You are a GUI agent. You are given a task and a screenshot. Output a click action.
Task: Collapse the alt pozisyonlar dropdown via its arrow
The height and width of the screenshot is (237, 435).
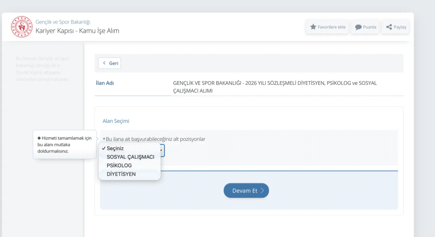pyautogui.click(x=161, y=150)
